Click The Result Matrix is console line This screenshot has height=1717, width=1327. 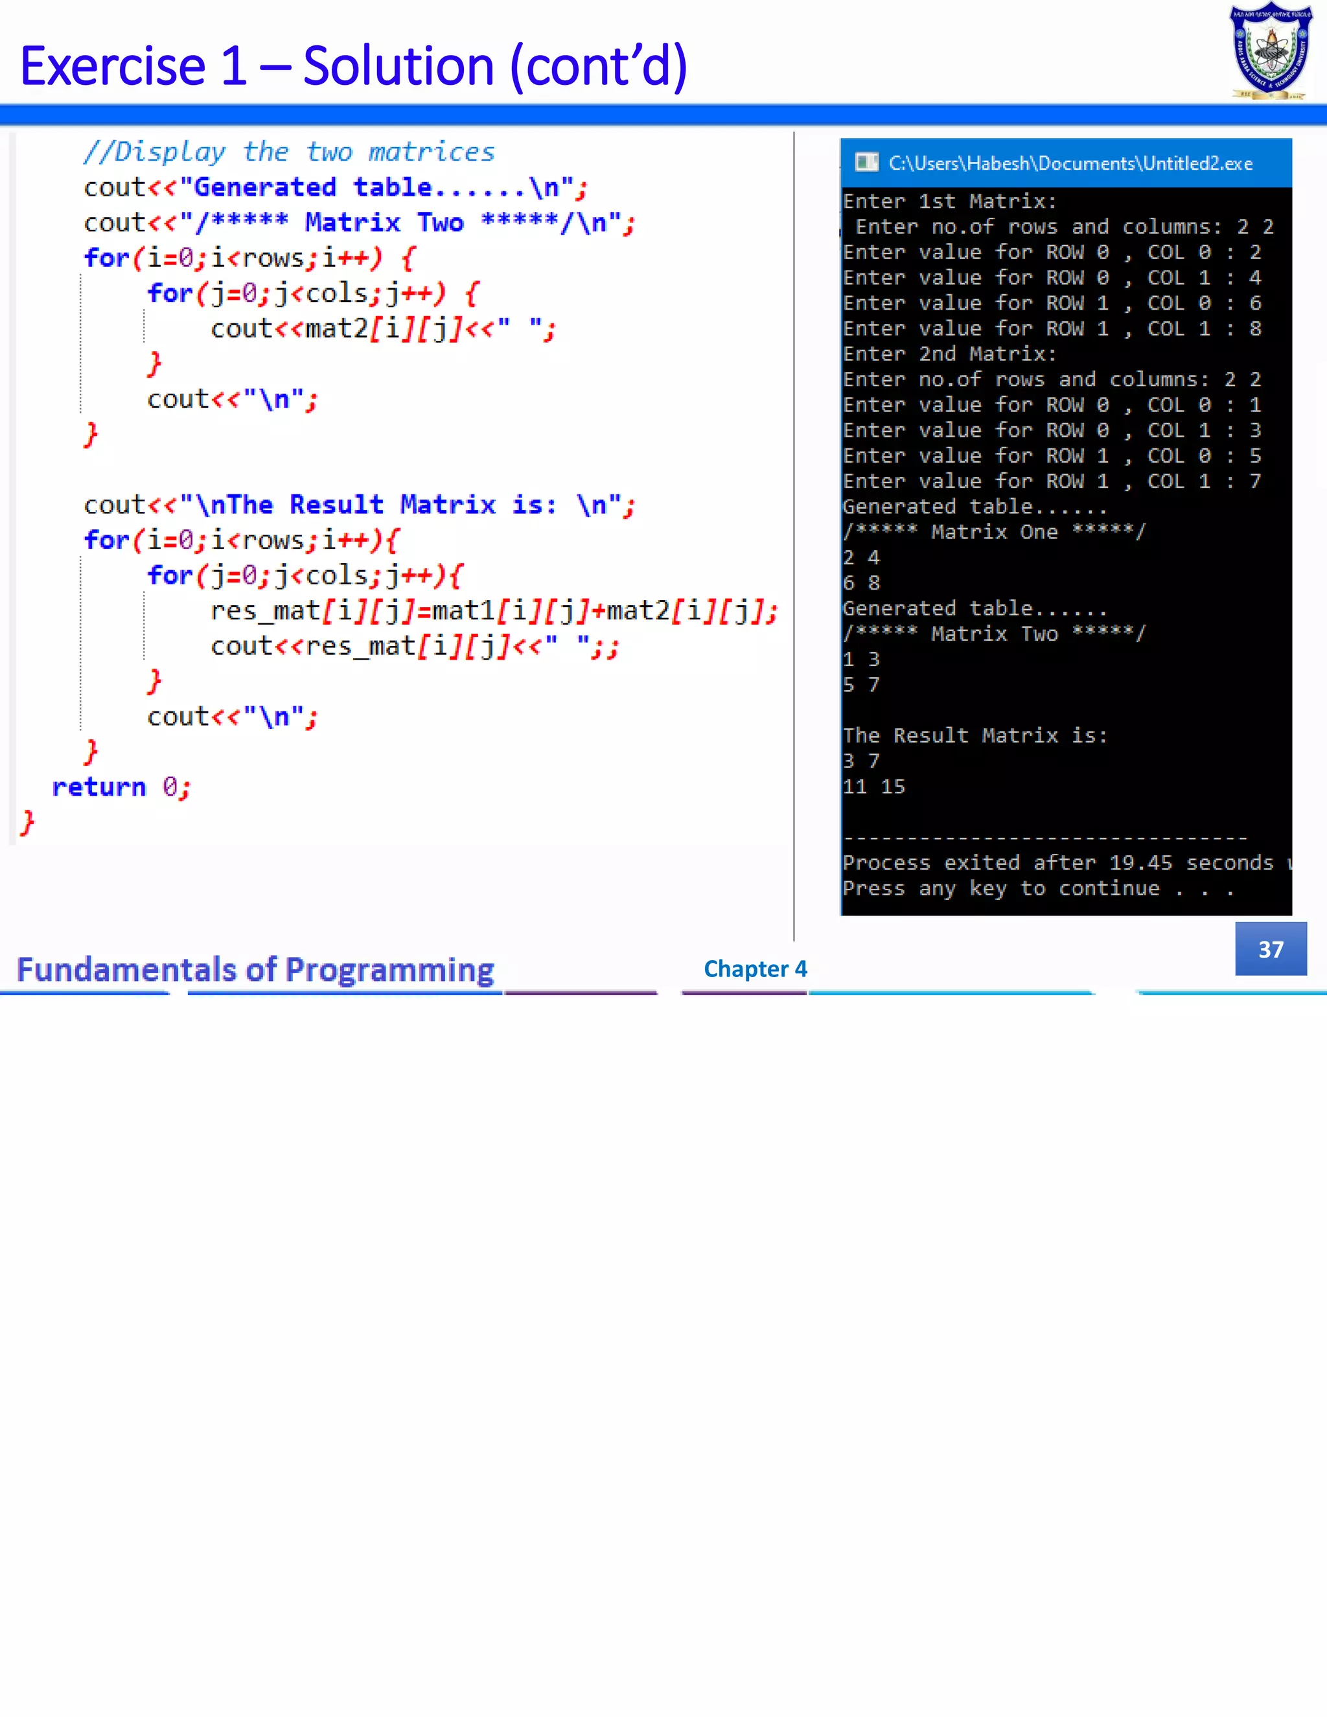975,736
